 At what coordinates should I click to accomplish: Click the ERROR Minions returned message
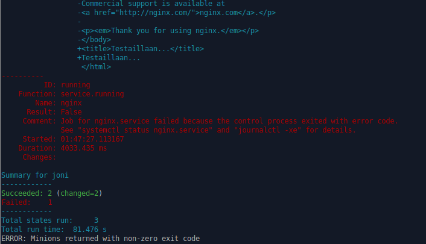coord(100,239)
